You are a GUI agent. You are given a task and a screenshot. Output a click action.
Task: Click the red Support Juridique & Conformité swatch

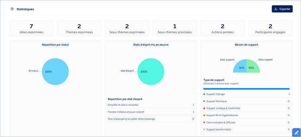click(204, 108)
